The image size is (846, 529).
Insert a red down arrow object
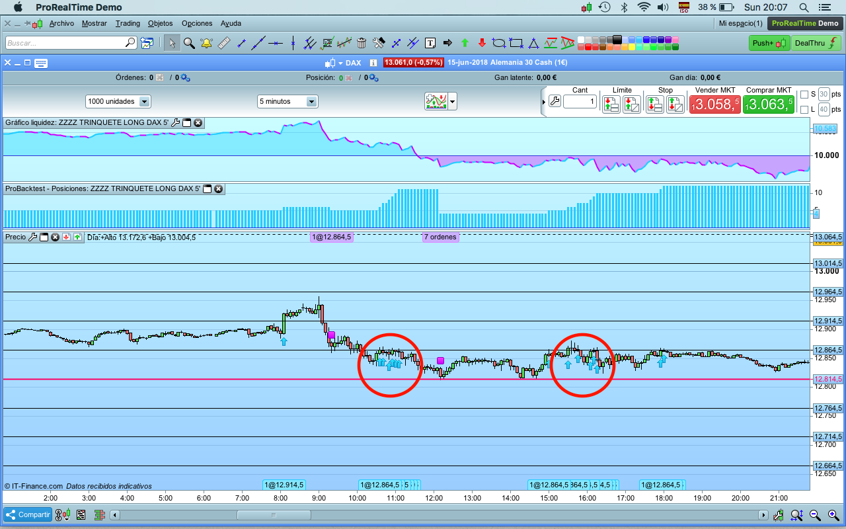point(482,43)
